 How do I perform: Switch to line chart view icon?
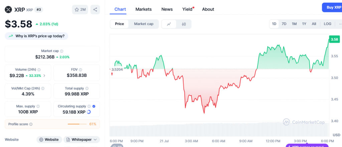(x=169, y=24)
